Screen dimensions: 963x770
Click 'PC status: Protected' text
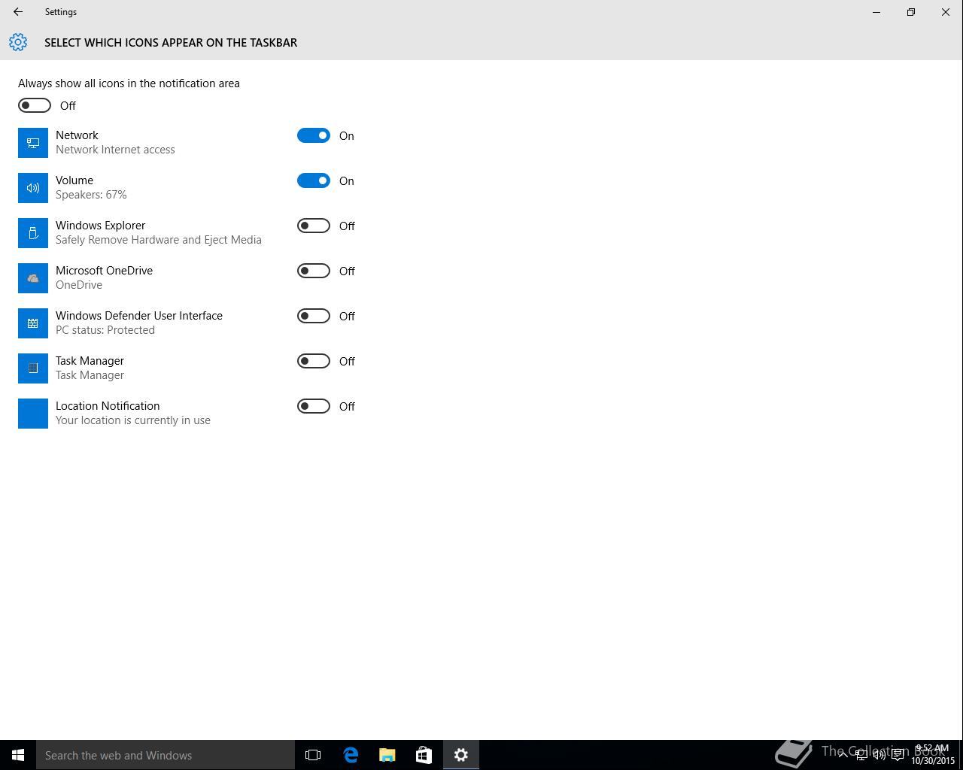(105, 330)
